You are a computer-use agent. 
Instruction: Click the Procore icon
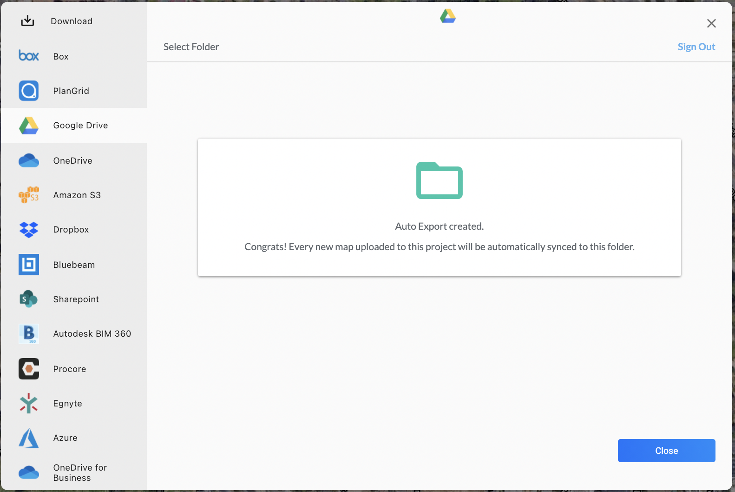[x=29, y=369]
